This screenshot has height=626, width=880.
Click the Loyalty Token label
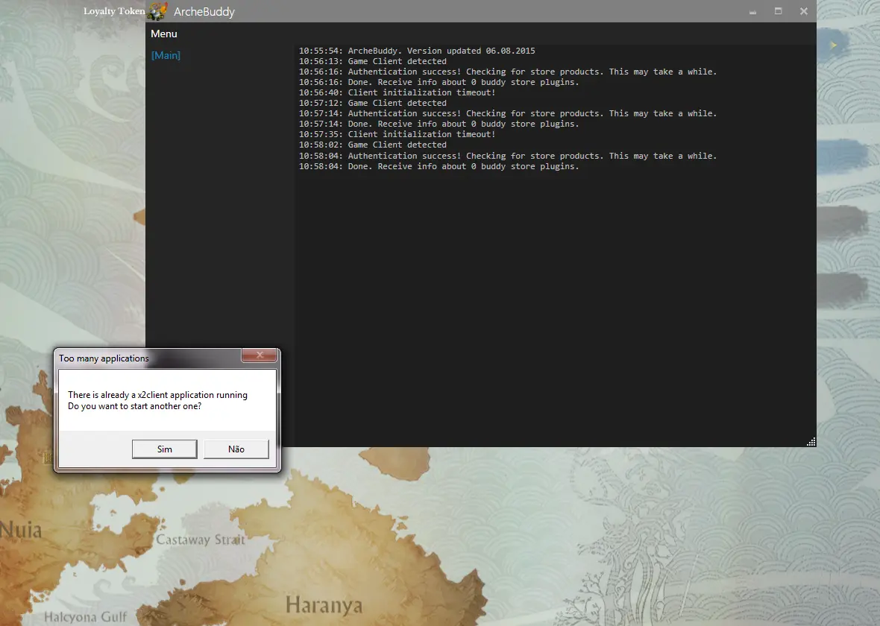click(114, 10)
